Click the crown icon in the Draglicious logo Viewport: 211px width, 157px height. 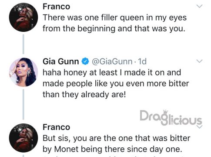click(165, 112)
